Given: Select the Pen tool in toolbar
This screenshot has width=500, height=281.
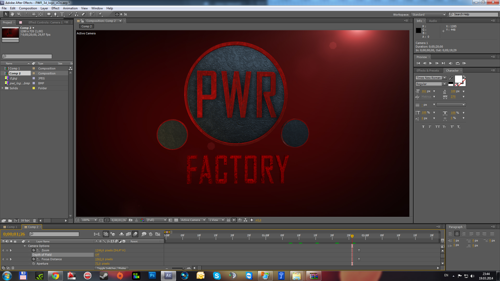Looking at the screenshot, I should (55, 14).
